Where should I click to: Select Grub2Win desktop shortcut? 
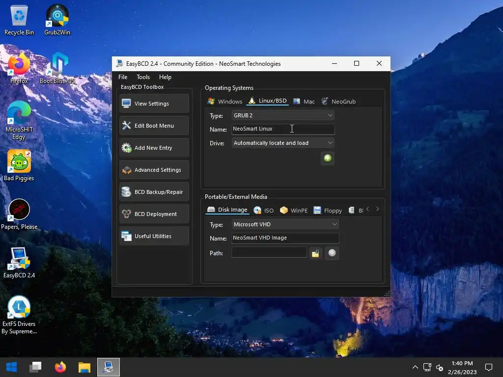57,20
